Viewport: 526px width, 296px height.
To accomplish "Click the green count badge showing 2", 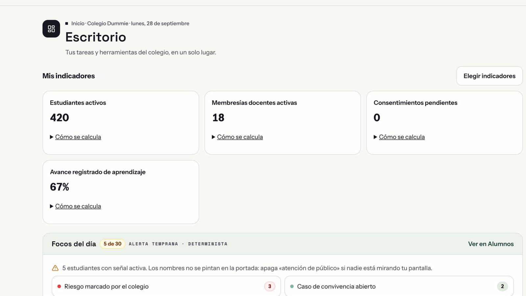I will pos(502,286).
